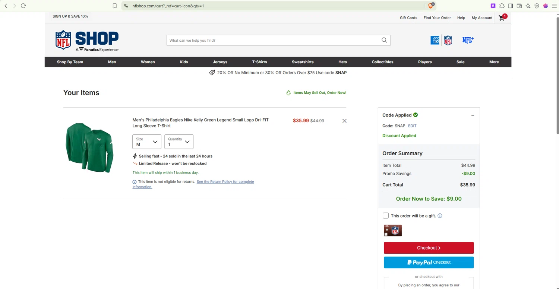Open the shopping cart icon

point(502,18)
